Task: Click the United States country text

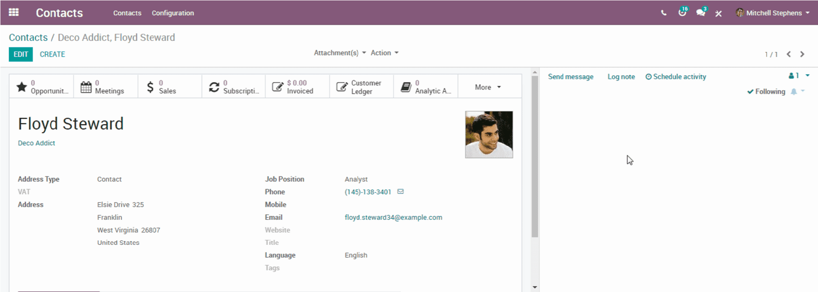Action: click(x=118, y=243)
